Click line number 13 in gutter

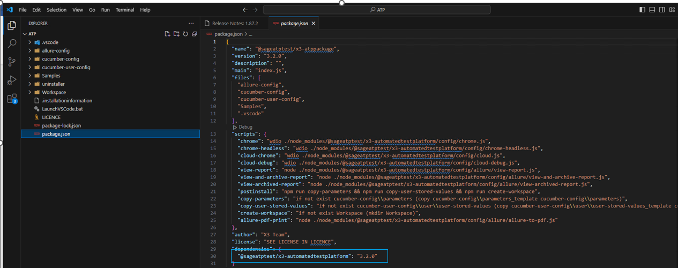click(x=213, y=133)
